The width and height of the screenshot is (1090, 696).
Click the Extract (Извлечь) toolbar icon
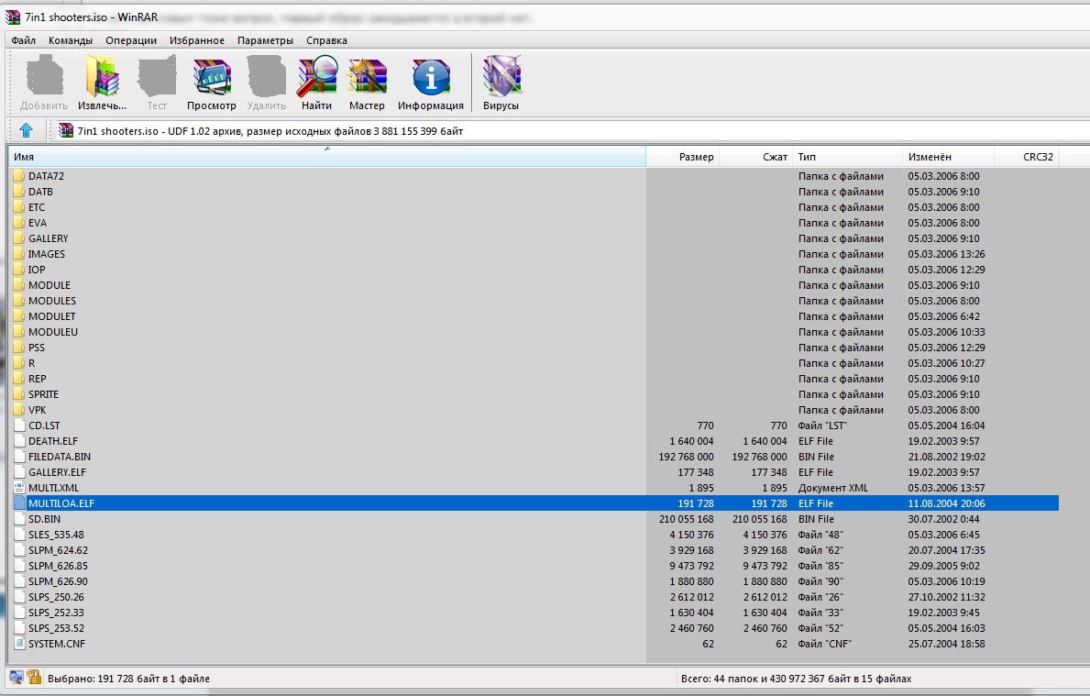pyautogui.click(x=102, y=83)
